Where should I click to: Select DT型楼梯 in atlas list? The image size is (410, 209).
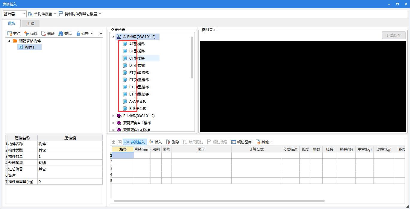coord(137,65)
